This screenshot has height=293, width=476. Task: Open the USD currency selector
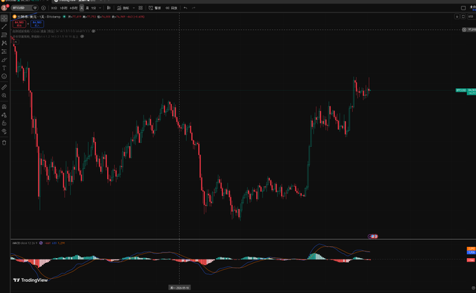(471, 16)
